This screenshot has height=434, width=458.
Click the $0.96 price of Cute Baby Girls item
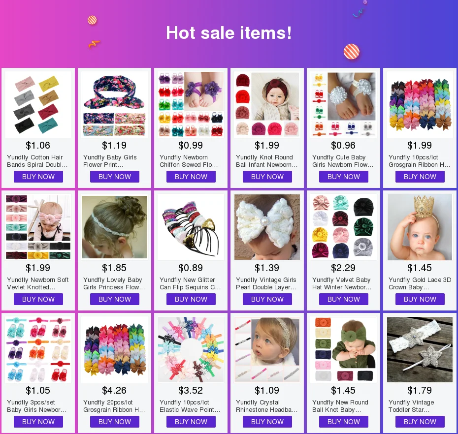[x=343, y=145]
